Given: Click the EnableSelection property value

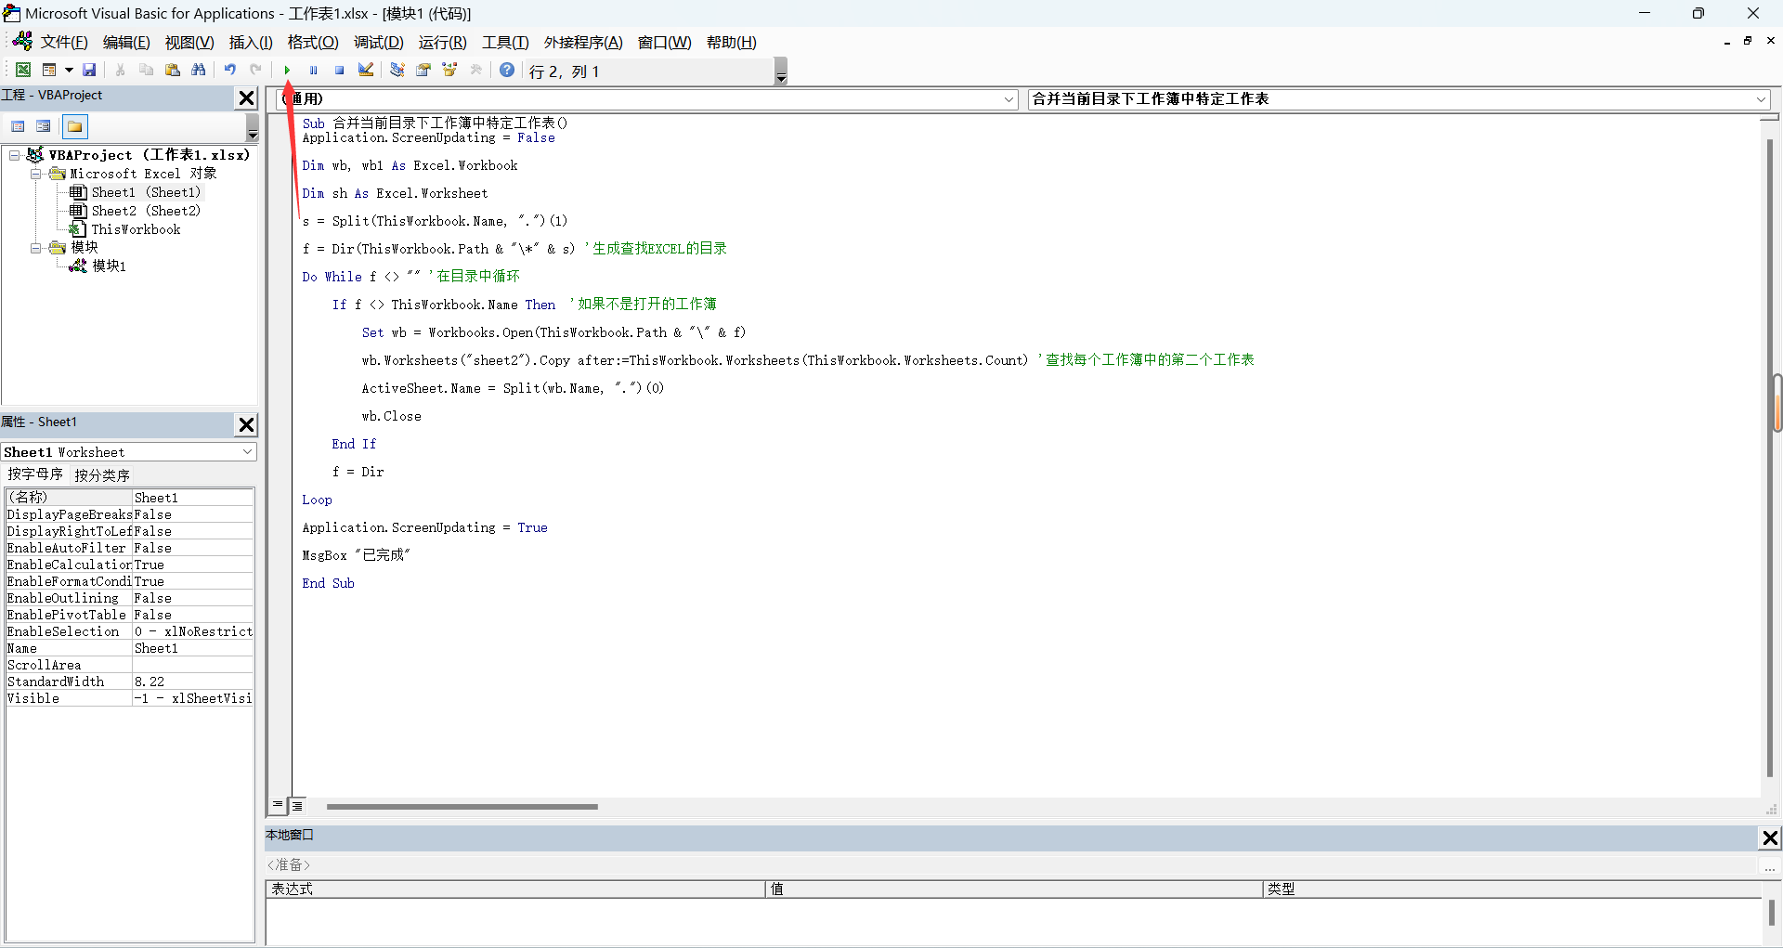Looking at the screenshot, I should tap(193, 631).
